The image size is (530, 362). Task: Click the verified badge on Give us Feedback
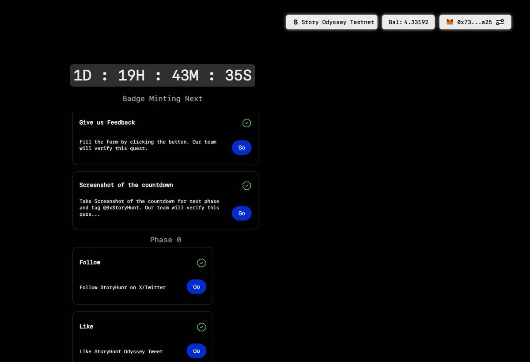247,123
